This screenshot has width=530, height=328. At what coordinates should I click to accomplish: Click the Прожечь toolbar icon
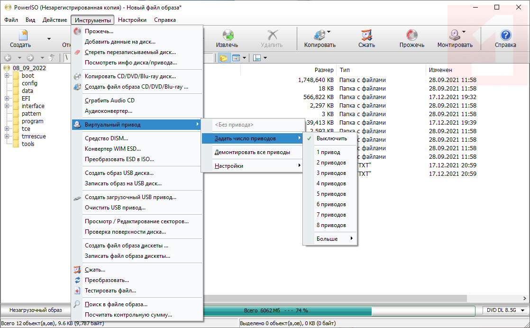(x=411, y=35)
